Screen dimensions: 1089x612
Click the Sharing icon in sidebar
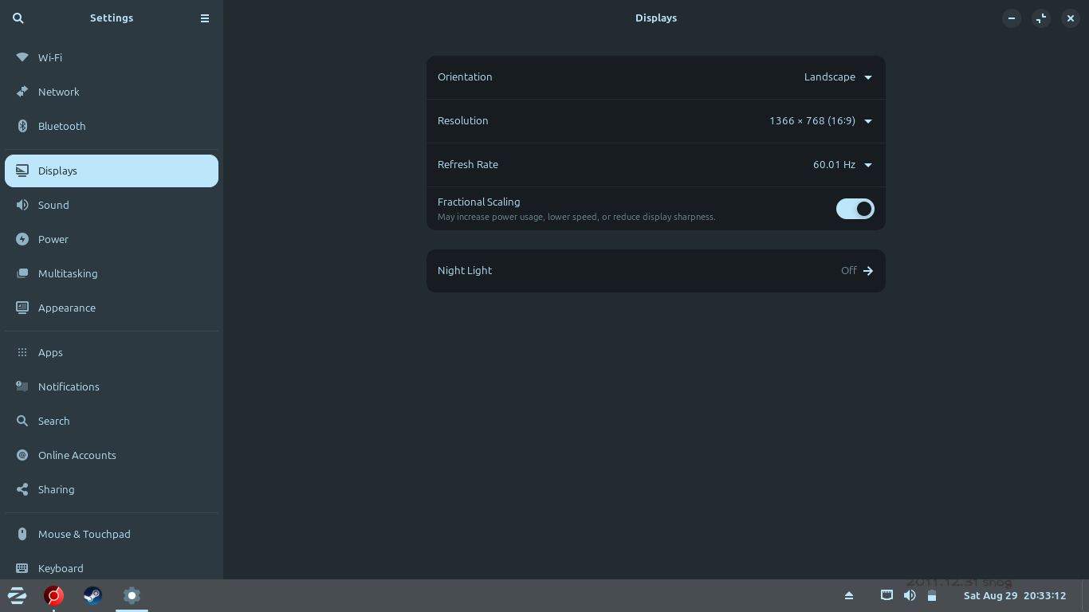22,489
